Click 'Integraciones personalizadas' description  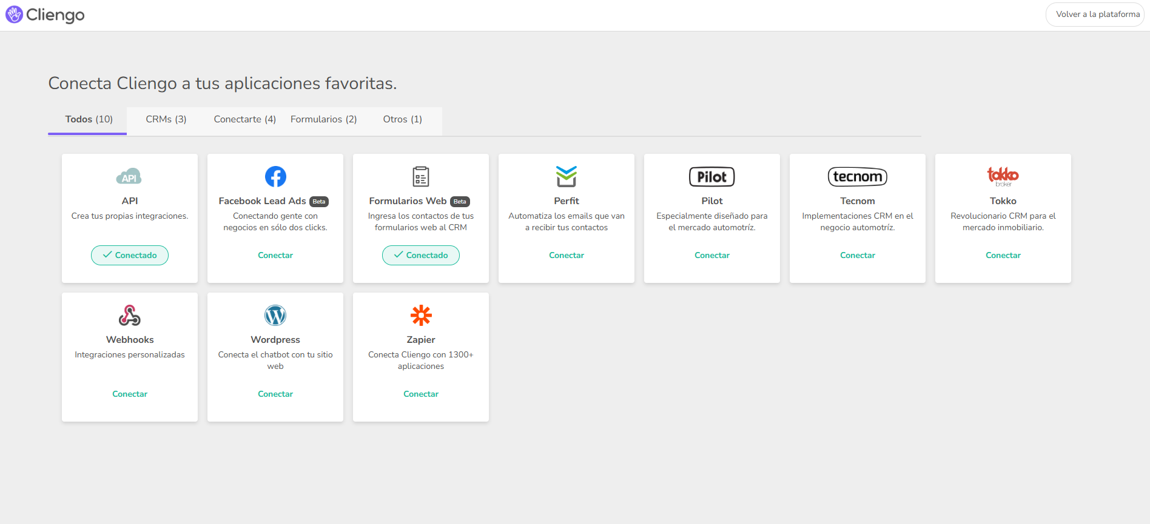[130, 355]
